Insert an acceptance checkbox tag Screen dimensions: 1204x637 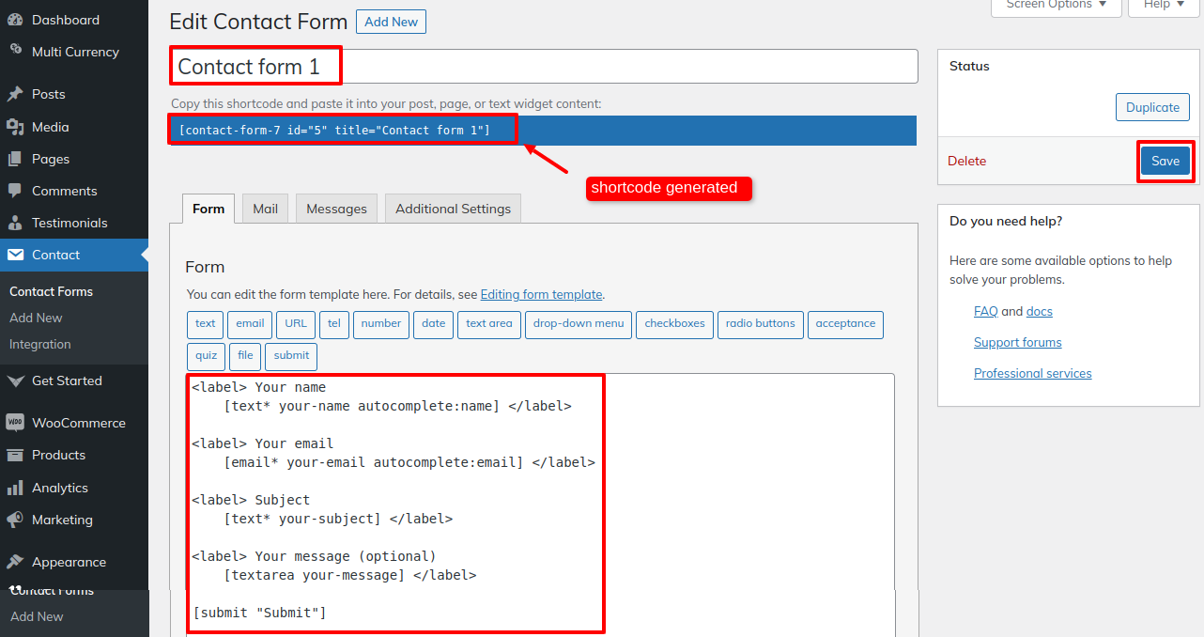(844, 324)
